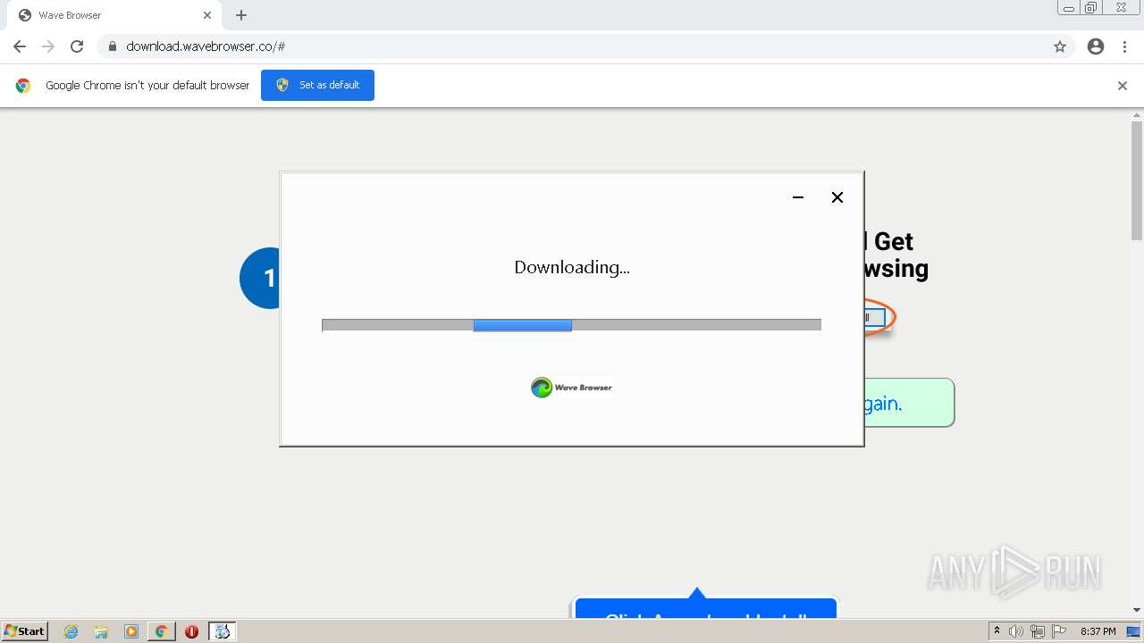Image resolution: width=1144 pixels, height=643 pixels.
Task: Click the clock showing 8:37 PM
Action: [x=1098, y=631]
